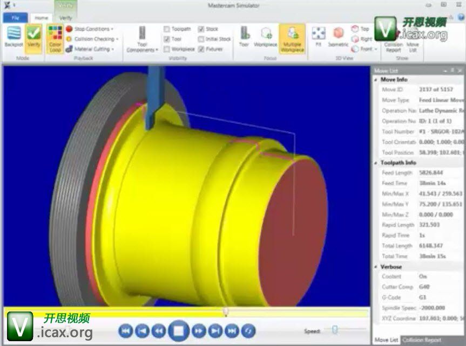Enable the Toolpath visibility checkbox

(167, 29)
